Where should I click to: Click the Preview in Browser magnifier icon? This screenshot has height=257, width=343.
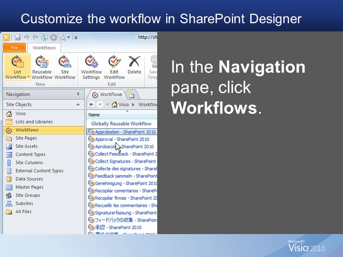62,37
